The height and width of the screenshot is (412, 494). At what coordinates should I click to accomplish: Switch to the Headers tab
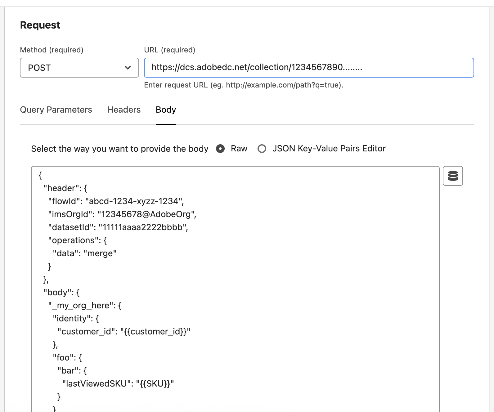[x=124, y=110]
